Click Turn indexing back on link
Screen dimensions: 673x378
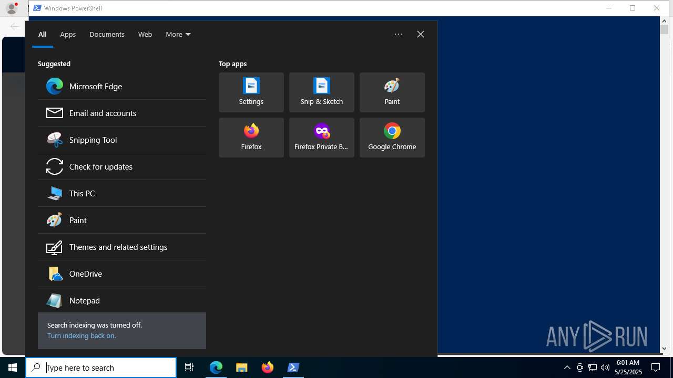81,335
